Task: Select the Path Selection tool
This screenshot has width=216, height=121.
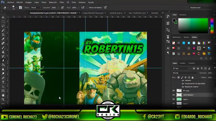Action: (x=3, y=87)
